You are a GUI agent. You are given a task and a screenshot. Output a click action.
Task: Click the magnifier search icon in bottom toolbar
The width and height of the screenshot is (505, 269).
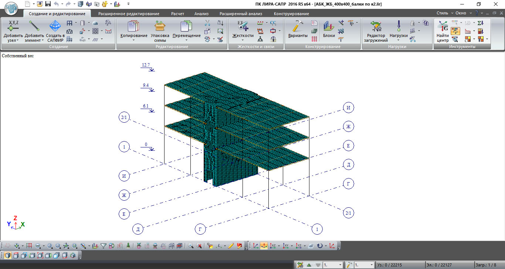click(191, 246)
